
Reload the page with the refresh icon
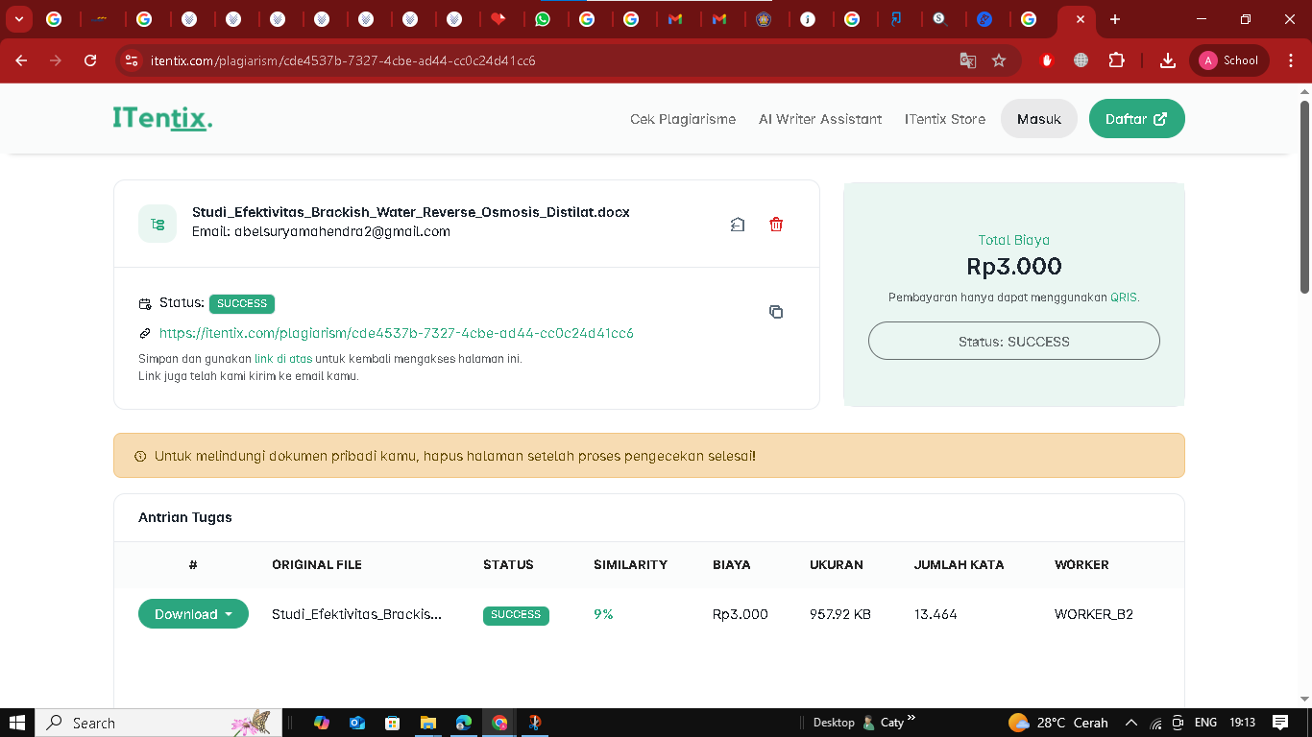pyautogui.click(x=90, y=60)
